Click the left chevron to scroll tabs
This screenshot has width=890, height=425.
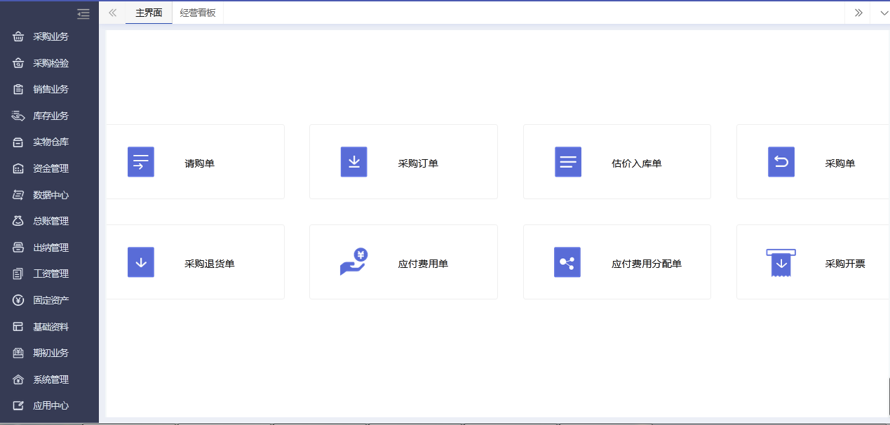pos(112,13)
